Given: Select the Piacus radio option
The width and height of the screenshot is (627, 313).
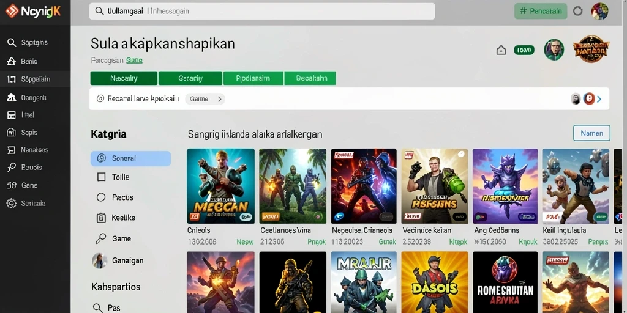Looking at the screenshot, I should point(101,197).
